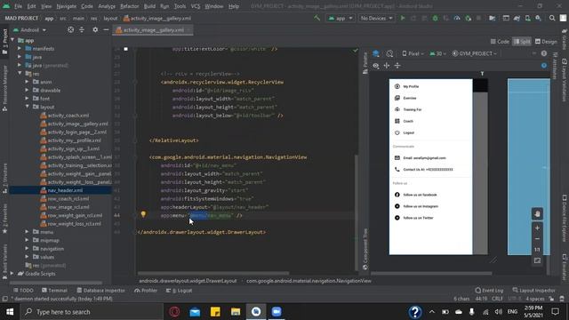
Task: Open the Analyze menu
Action: pos(107,6)
